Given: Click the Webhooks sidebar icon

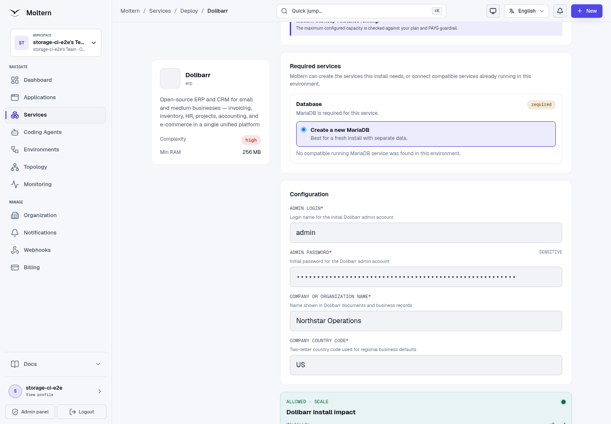Looking at the screenshot, I should point(15,250).
